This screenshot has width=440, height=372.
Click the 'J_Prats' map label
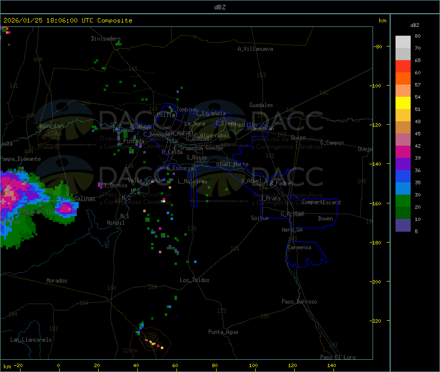(270, 198)
